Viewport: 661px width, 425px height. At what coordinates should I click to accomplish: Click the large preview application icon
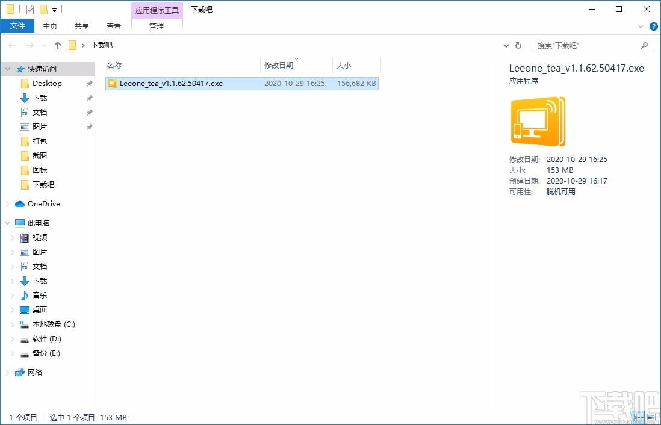538,122
